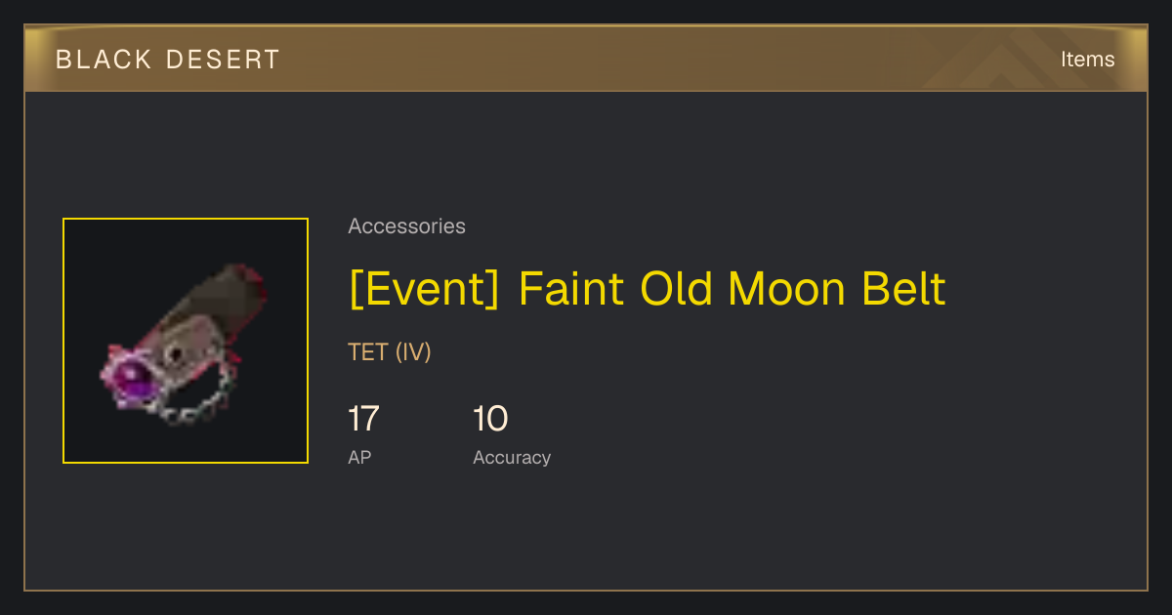This screenshot has width=1172, height=615.
Task: Click the gold header banner center
Action: point(586,60)
